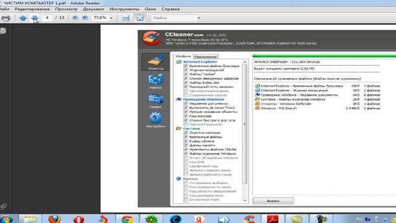Select Утилиты - Windows Defender result row

[x=317, y=103]
